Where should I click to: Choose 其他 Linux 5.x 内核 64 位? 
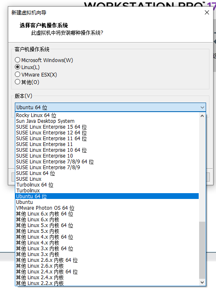click(107, 225)
